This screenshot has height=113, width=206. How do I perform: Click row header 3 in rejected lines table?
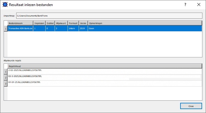(x=5, y=84)
